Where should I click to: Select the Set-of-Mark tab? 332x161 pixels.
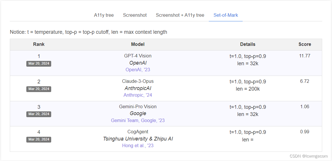226,15
